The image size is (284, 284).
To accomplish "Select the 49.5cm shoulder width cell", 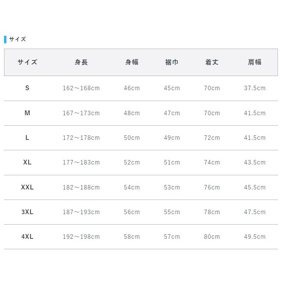I will (x=255, y=237).
